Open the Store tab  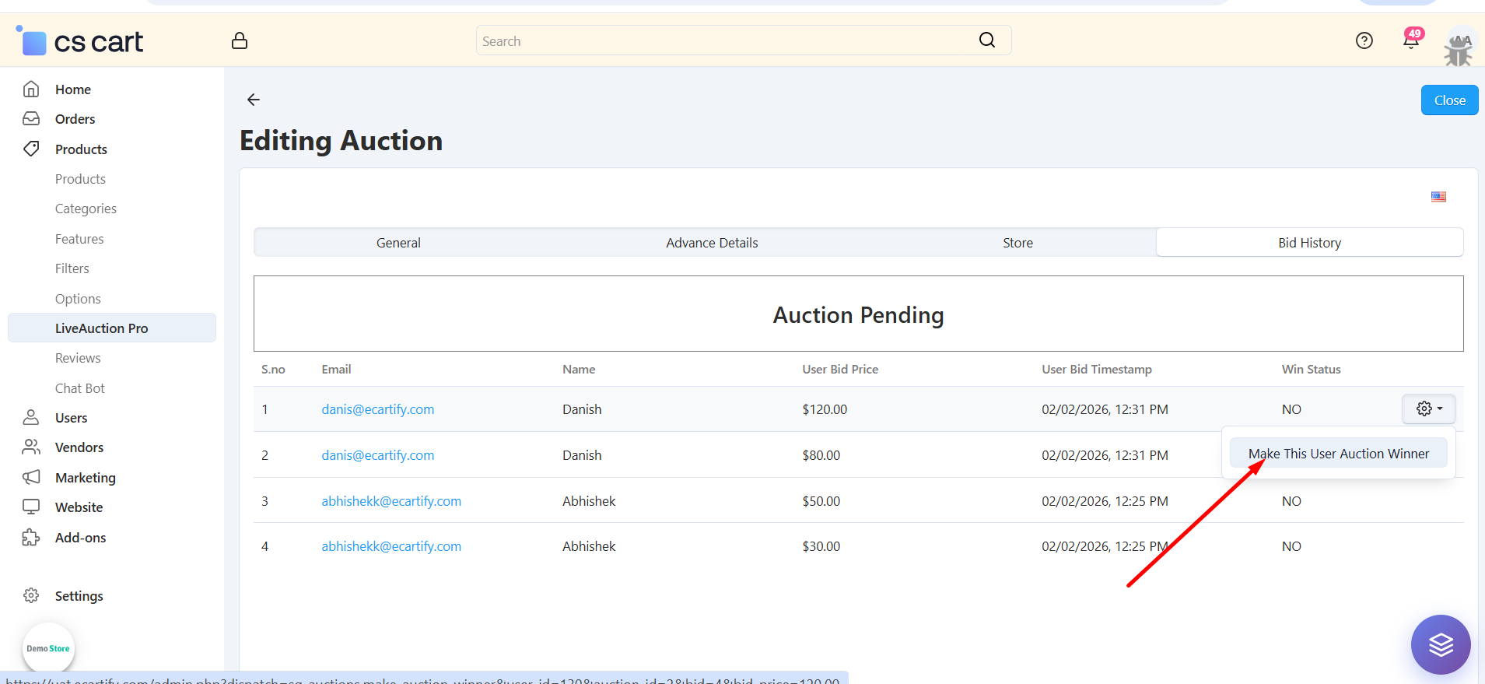(1017, 243)
